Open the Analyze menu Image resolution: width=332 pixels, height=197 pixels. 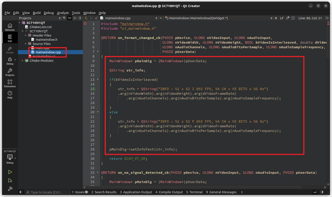click(63, 13)
